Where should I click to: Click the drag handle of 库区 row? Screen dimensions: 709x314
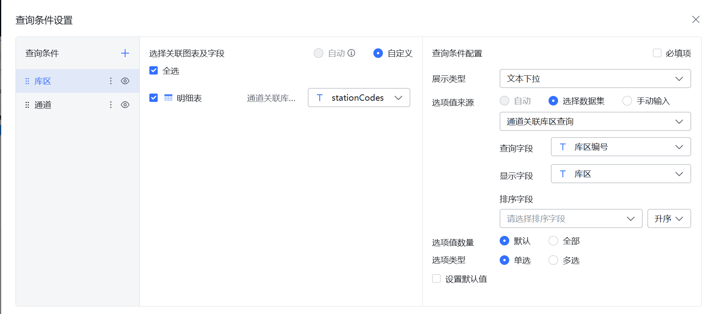point(27,81)
